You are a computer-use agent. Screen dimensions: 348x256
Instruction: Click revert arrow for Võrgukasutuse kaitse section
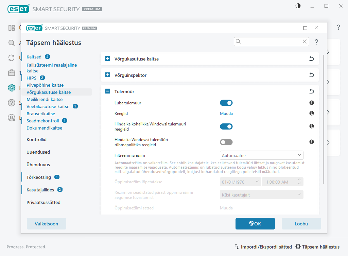coord(311,59)
